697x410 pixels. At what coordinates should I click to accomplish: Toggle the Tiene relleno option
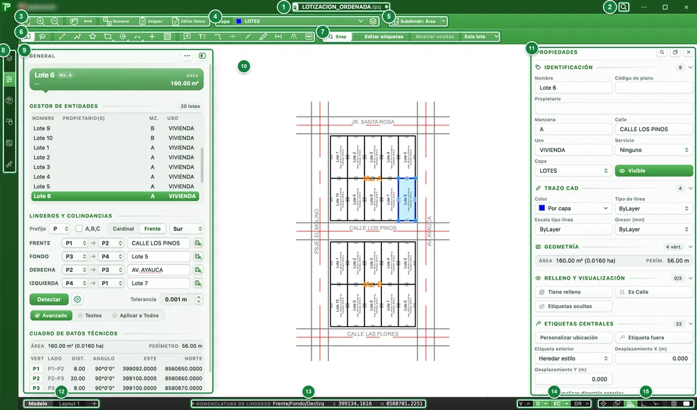point(573,292)
